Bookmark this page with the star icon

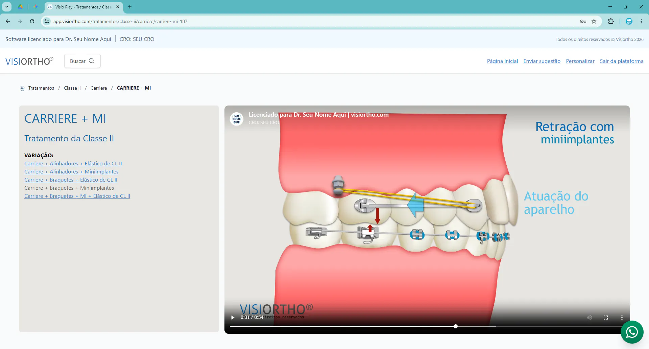point(594,21)
